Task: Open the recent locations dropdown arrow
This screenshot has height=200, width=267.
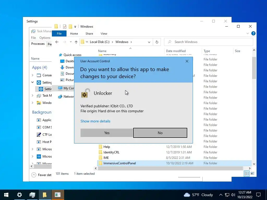Action: point(71,42)
